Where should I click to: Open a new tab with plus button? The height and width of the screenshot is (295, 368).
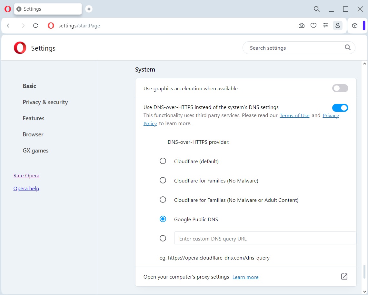pyautogui.click(x=89, y=9)
